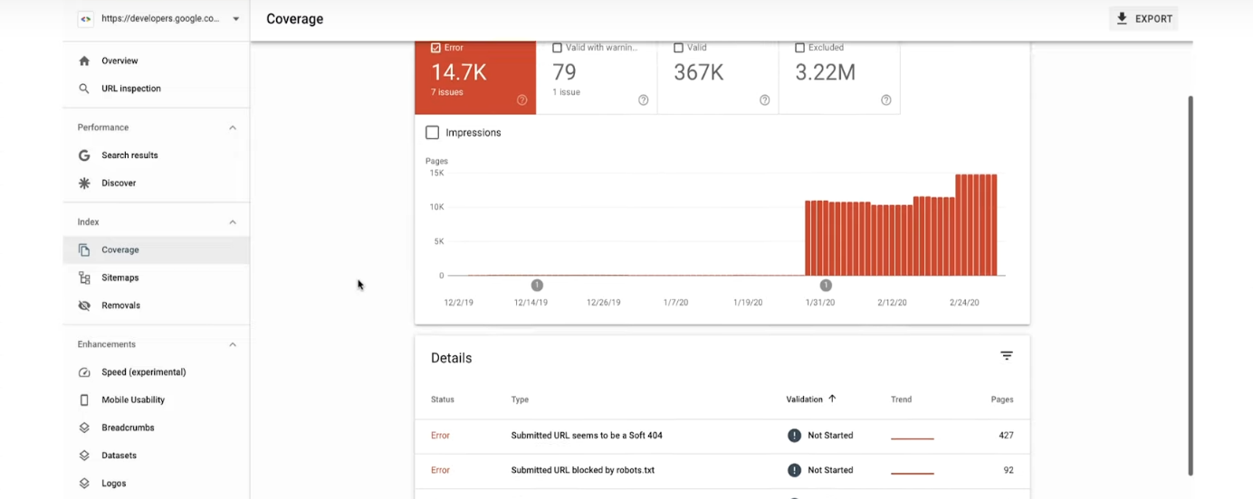This screenshot has width=1253, height=499.
Task: Click the chart annotation marker near 1/31/20
Action: click(x=826, y=286)
